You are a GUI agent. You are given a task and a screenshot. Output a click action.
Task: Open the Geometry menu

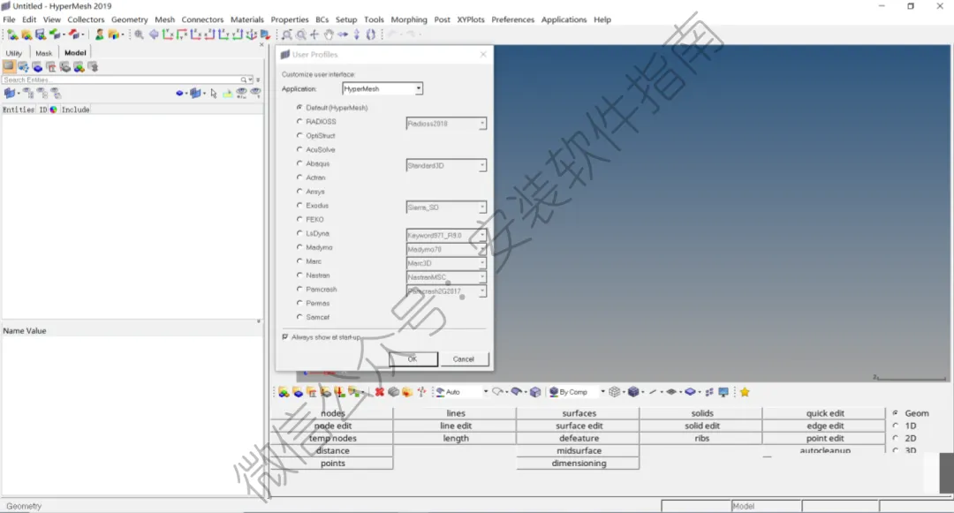tap(130, 19)
